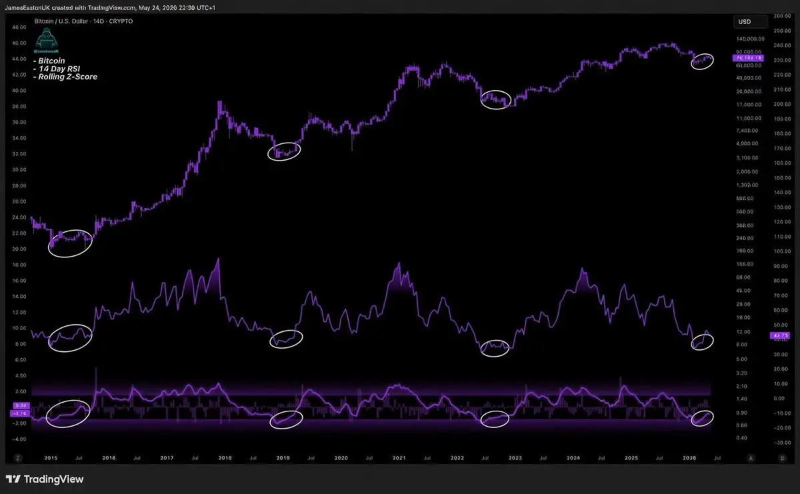Click the 2020 label on time axis

[341, 458]
